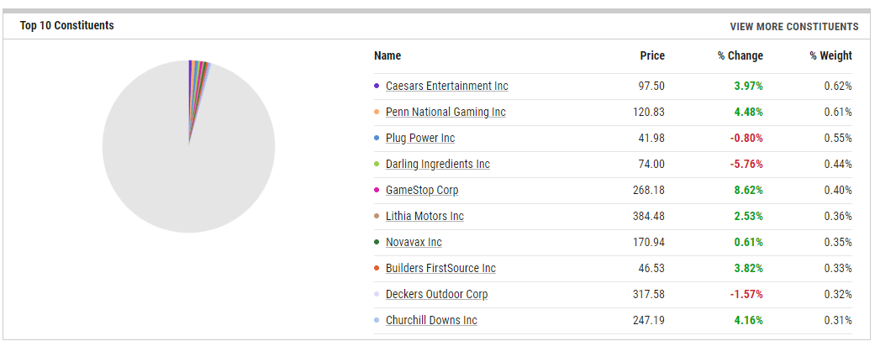Screen dimensions: 875x341
Task: Select Plug Power Inc link
Action: (x=420, y=139)
